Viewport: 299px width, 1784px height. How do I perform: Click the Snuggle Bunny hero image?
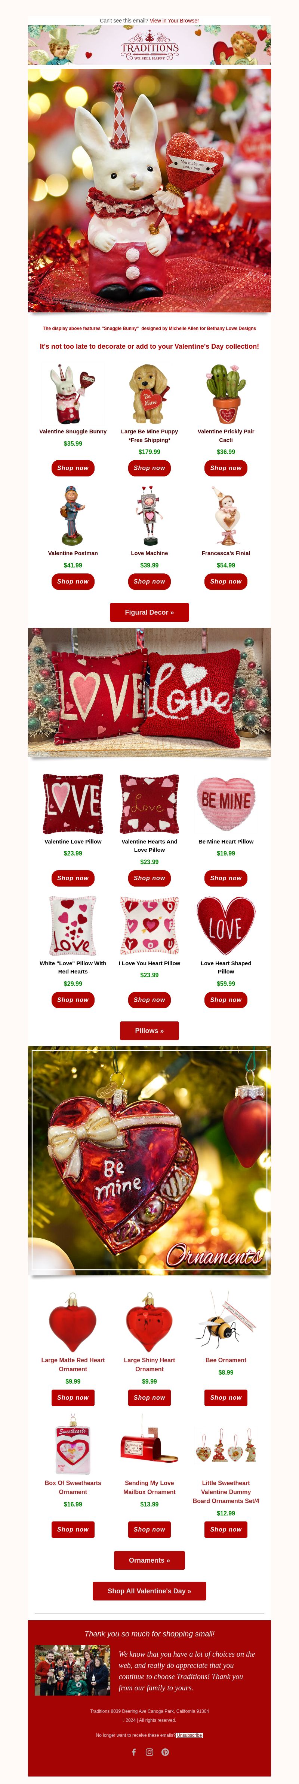coord(149,190)
